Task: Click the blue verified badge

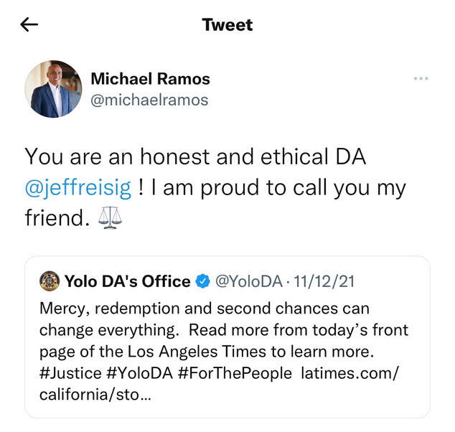Action: click(x=204, y=281)
